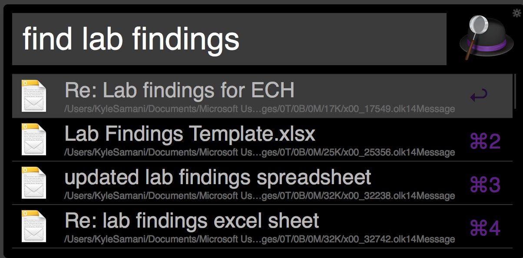Click the file path ending in x00_17549.olk14Message
The height and width of the screenshot is (258, 523).
(259, 109)
